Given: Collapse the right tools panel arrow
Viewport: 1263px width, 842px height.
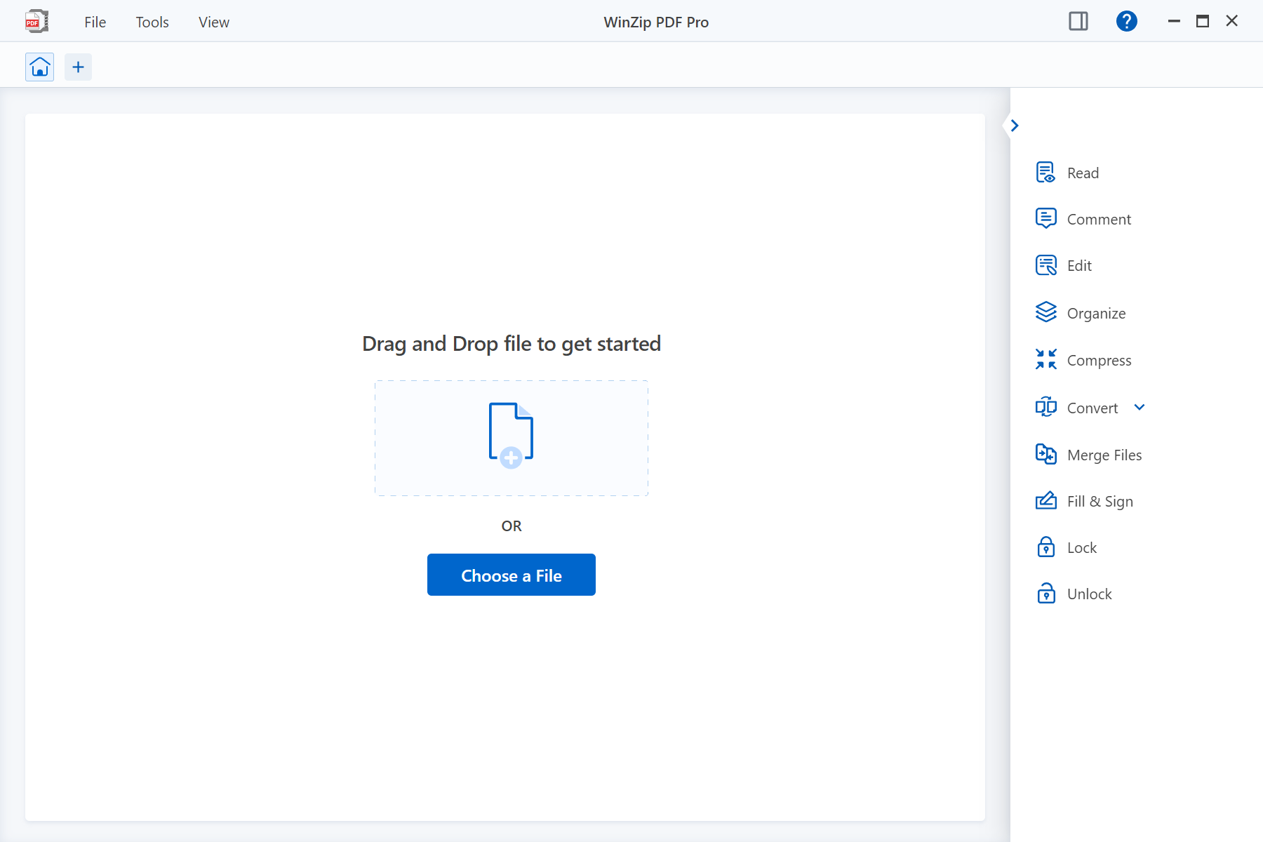Looking at the screenshot, I should point(1014,126).
